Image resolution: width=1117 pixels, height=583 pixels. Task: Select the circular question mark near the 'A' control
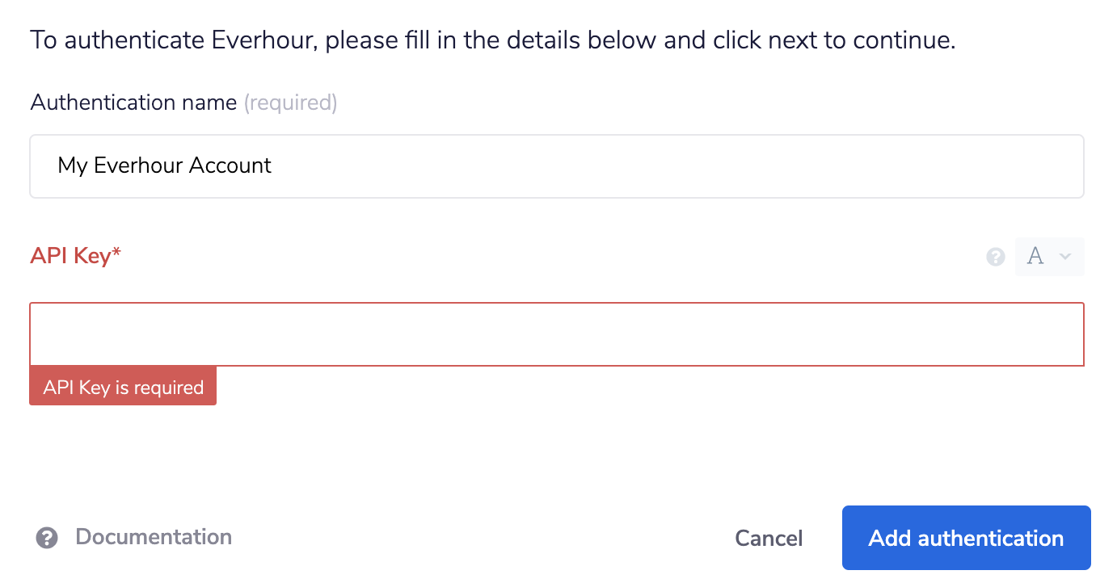(996, 256)
